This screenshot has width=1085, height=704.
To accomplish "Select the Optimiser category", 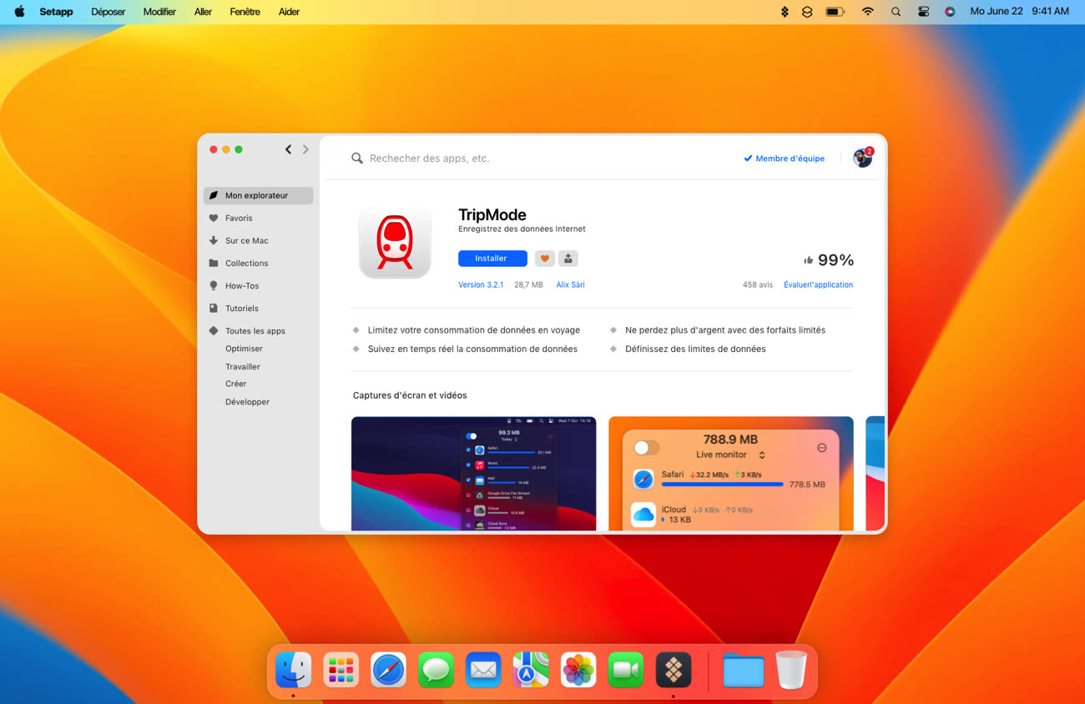I will [244, 349].
